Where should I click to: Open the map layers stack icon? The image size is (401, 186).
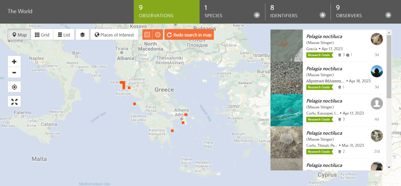click(82, 35)
